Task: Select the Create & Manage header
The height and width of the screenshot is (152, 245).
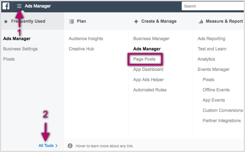Action: [x=159, y=21]
